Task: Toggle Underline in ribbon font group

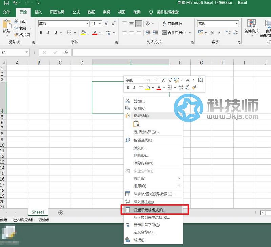Action: tap(56, 32)
